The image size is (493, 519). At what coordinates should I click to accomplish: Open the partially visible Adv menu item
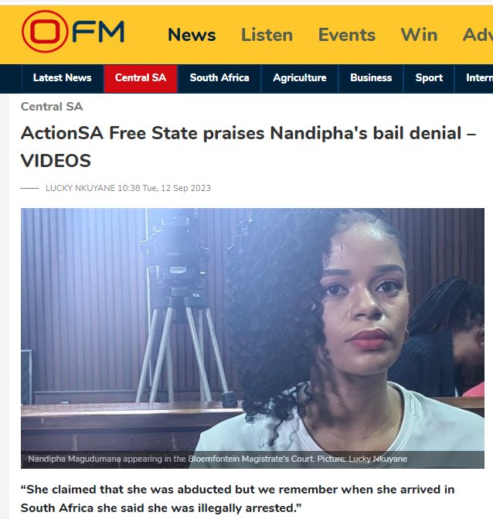coord(478,35)
